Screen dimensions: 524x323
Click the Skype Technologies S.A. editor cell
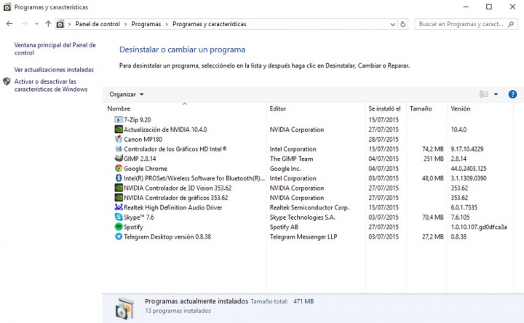pos(303,217)
